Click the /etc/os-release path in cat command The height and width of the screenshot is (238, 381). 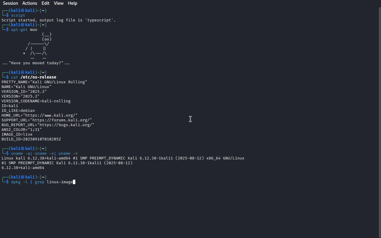point(38,77)
